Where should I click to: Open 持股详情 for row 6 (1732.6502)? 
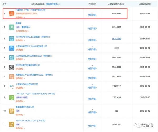[x=92, y=69]
